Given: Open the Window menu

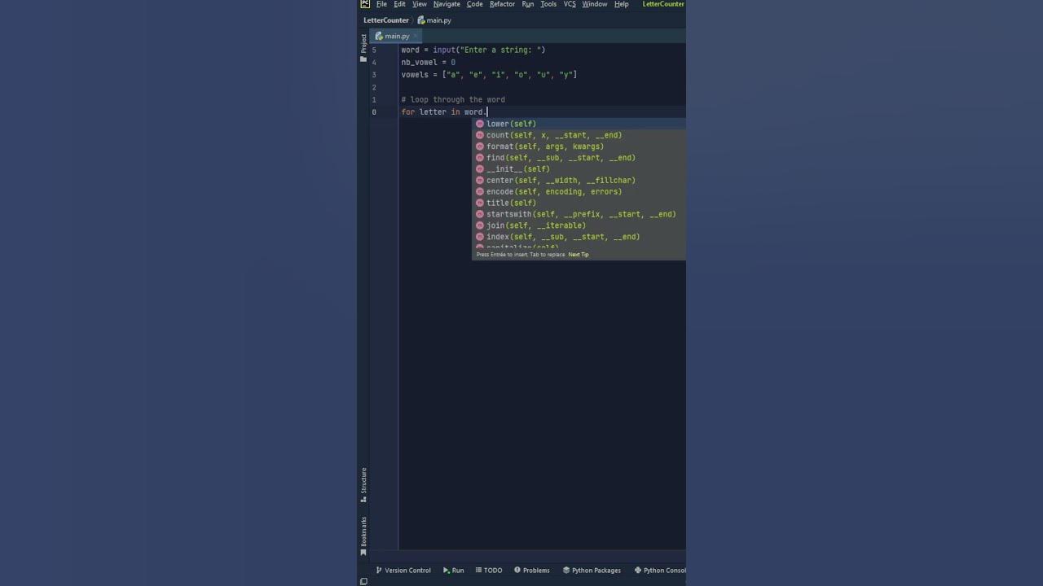Looking at the screenshot, I should (594, 4).
